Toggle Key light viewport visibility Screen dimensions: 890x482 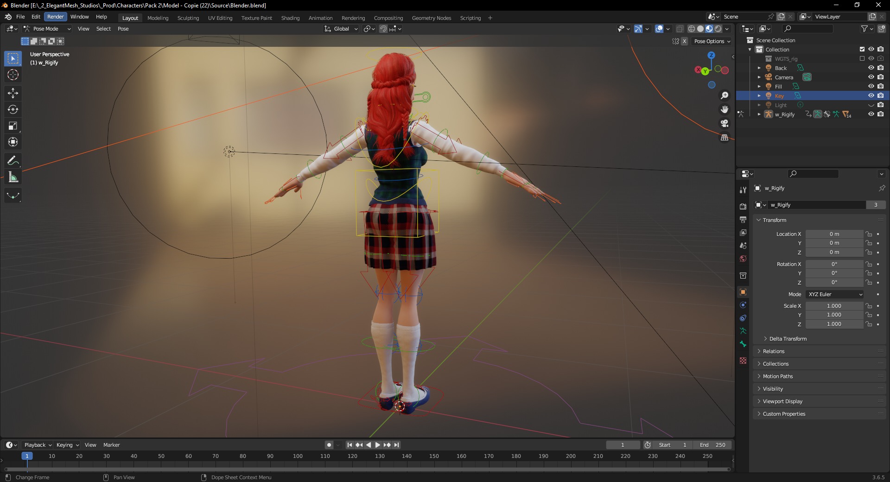click(x=871, y=95)
